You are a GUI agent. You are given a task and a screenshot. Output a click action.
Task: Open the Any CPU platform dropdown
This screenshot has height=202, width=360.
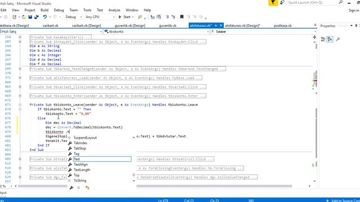point(100,17)
